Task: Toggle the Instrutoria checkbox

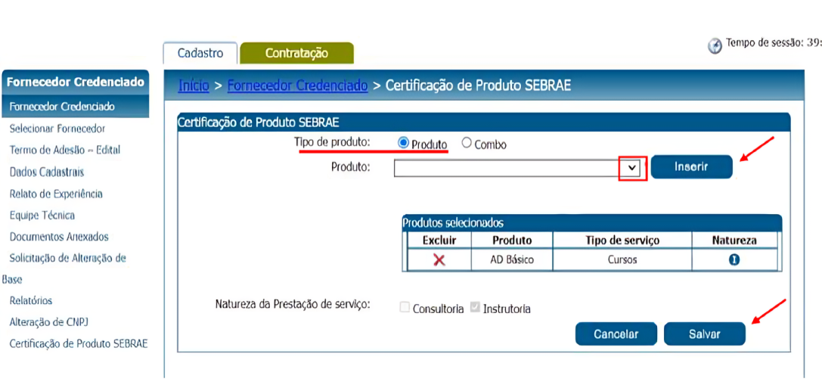Action: click(x=475, y=308)
